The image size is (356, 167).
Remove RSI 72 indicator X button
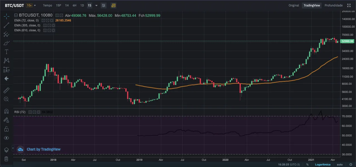[x=38, y=112]
